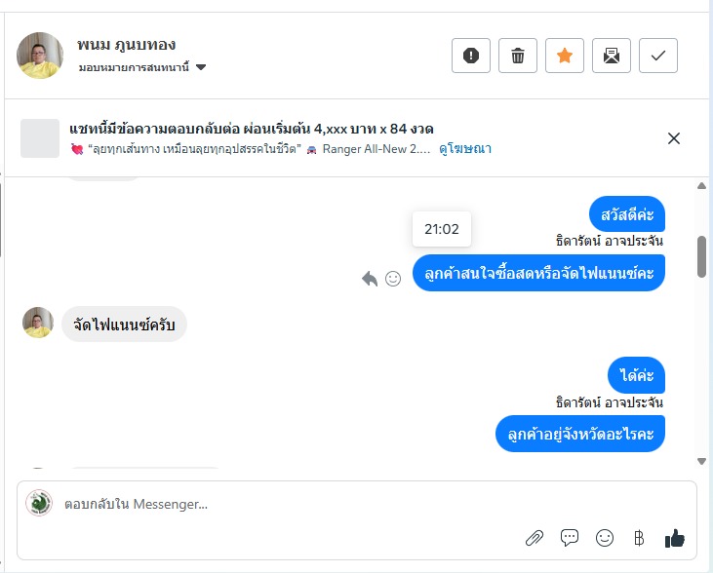Open emoji reaction for the message
713x573 pixels.
click(393, 279)
